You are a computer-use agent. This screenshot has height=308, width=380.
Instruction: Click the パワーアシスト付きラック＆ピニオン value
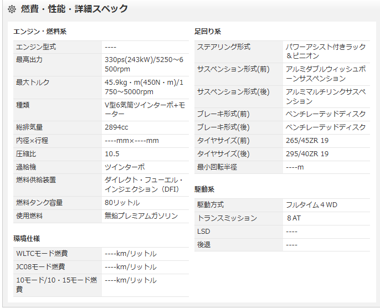tap(326, 52)
